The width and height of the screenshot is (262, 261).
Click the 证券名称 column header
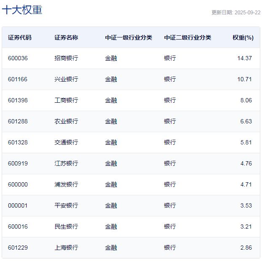(x=66, y=37)
